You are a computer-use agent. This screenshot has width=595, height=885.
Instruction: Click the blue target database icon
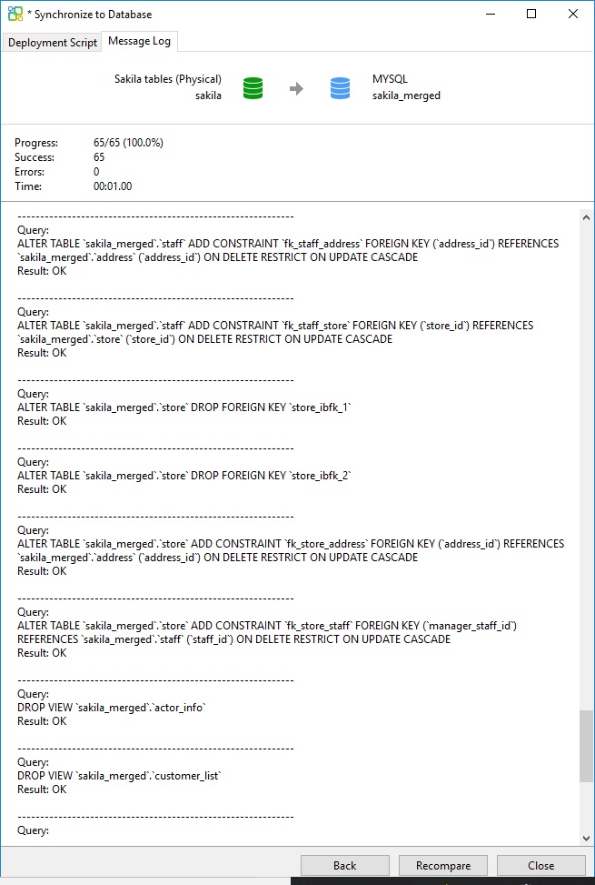click(x=341, y=88)
